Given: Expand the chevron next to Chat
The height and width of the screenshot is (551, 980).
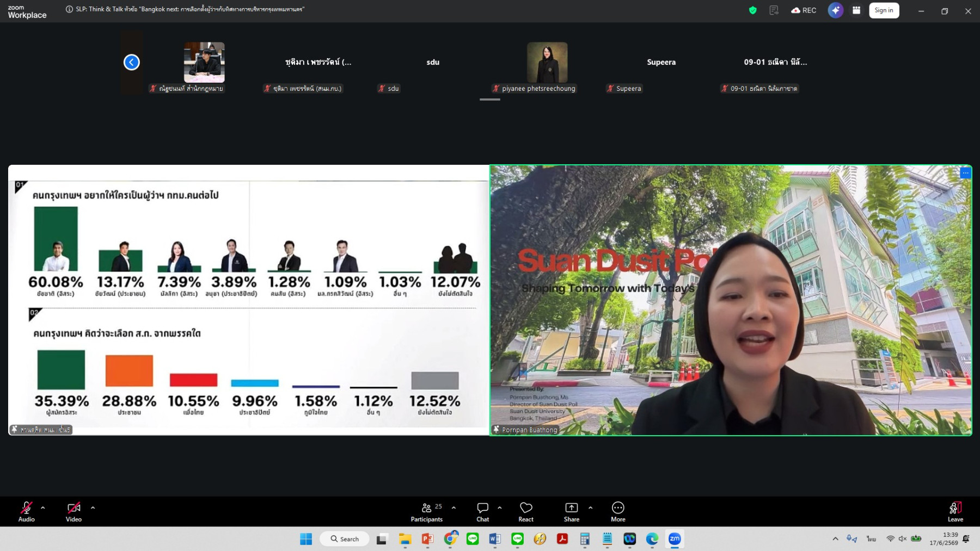Looking at the screenshot, I should (499, 507).
